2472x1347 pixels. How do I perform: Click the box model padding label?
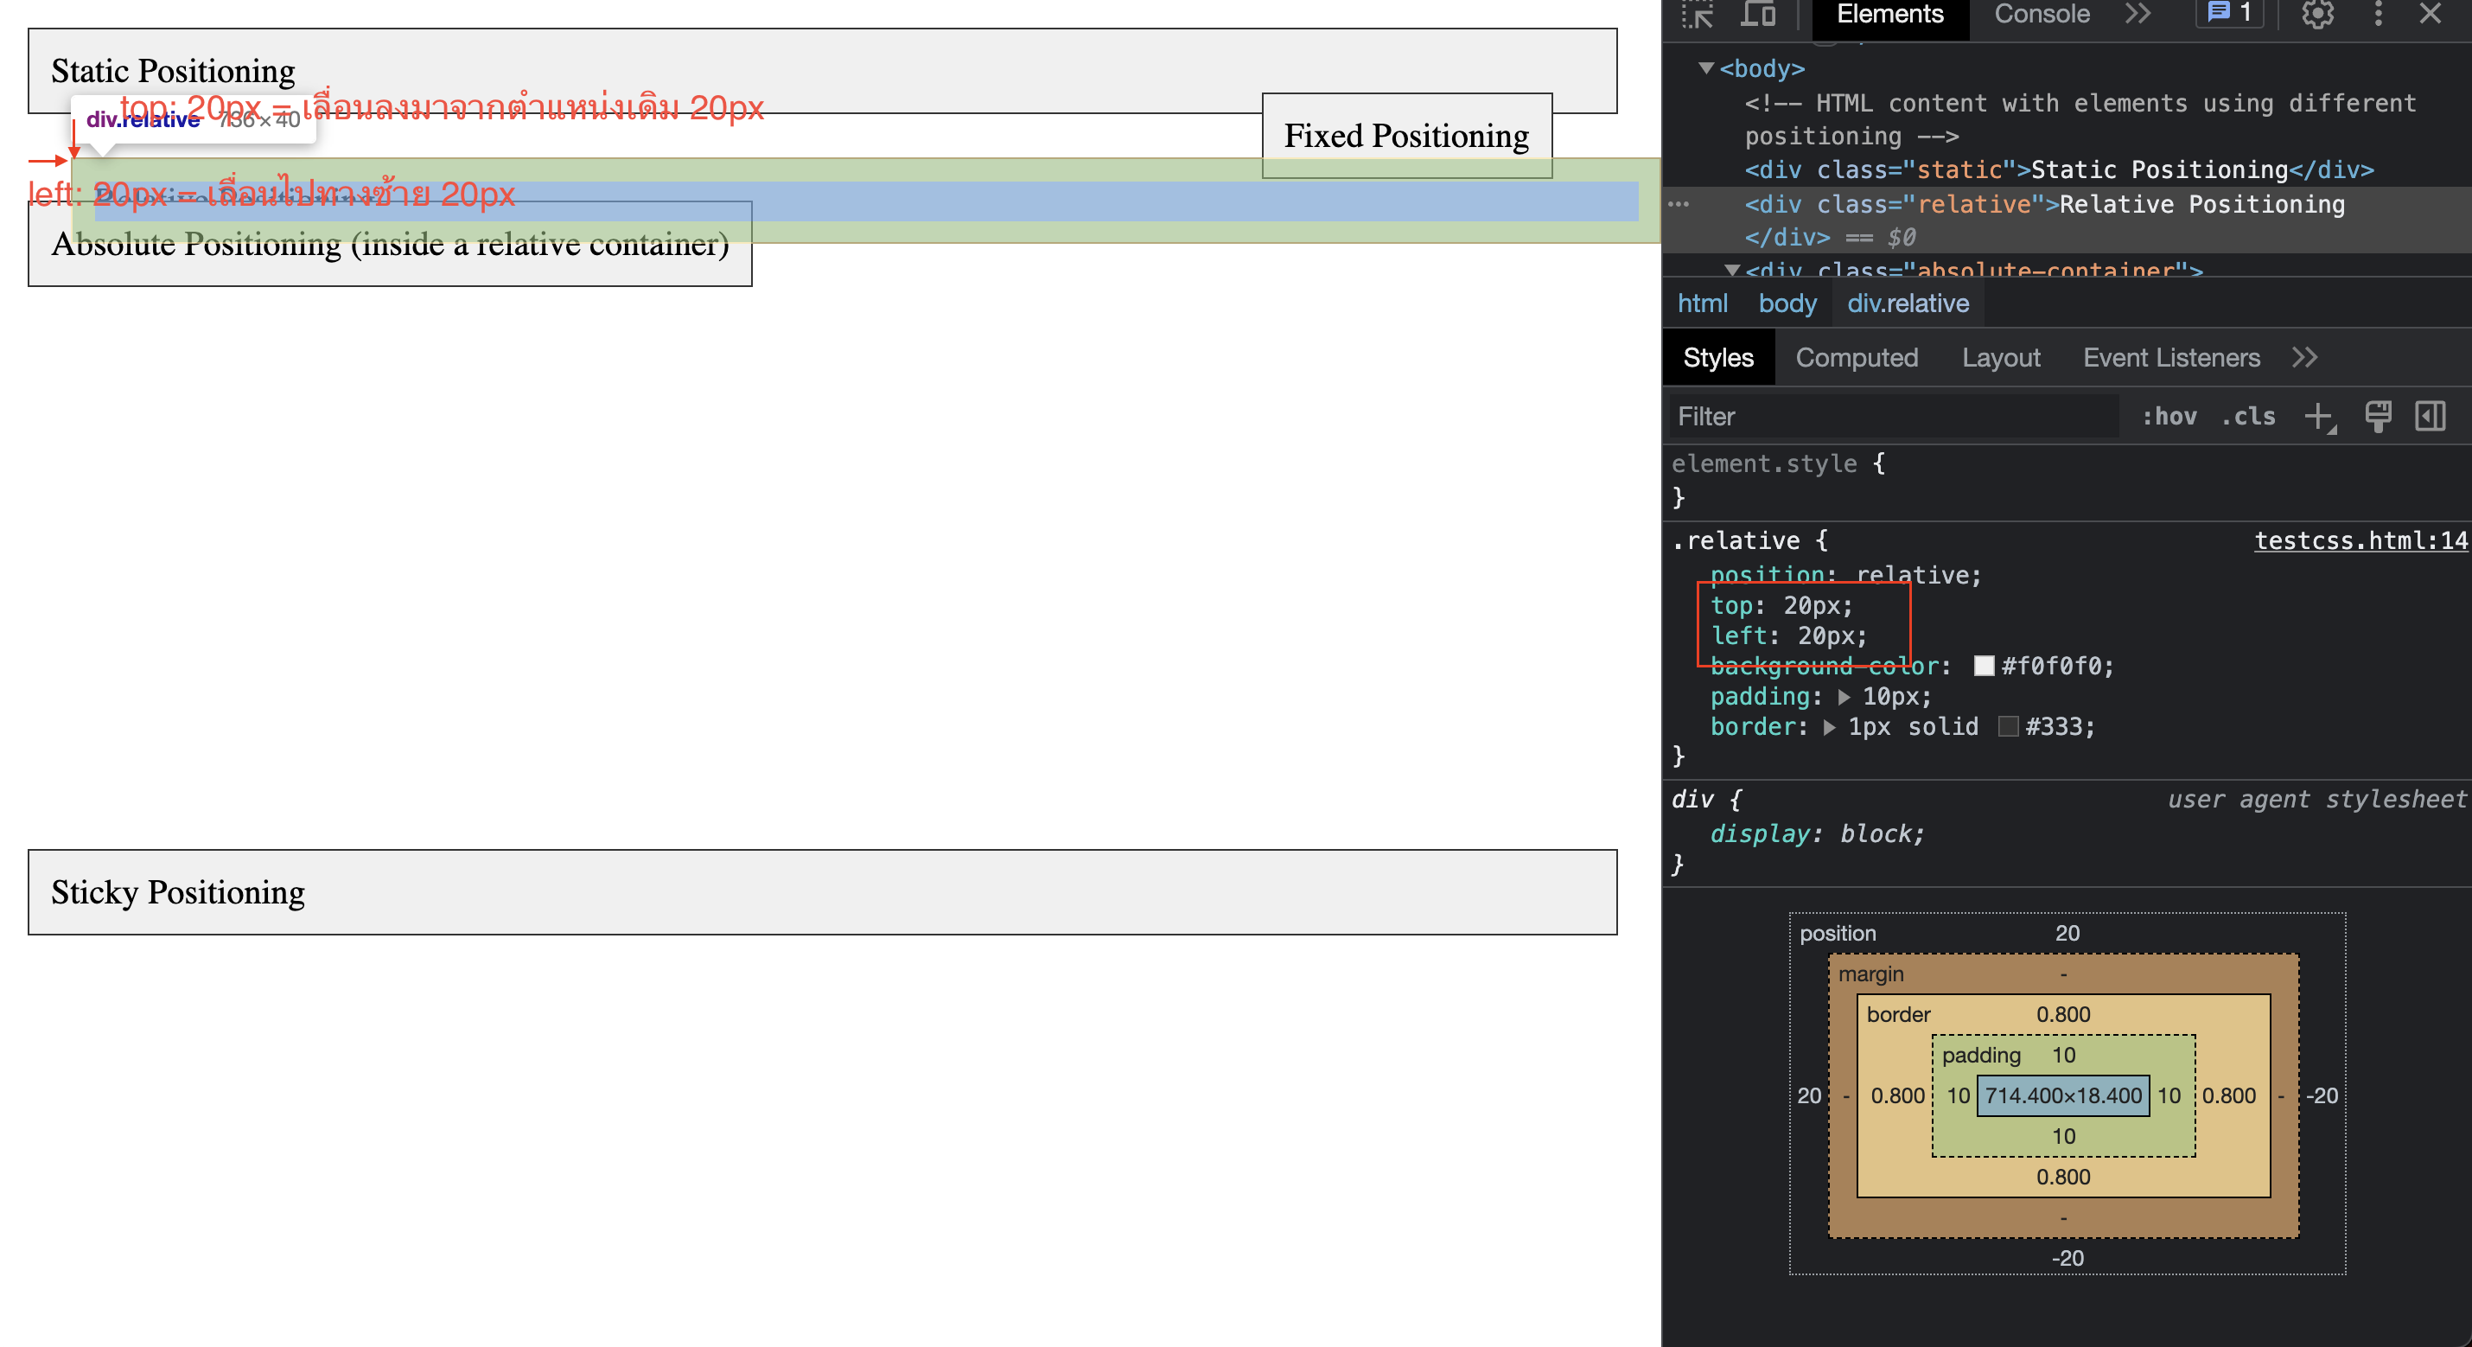1981,1055
